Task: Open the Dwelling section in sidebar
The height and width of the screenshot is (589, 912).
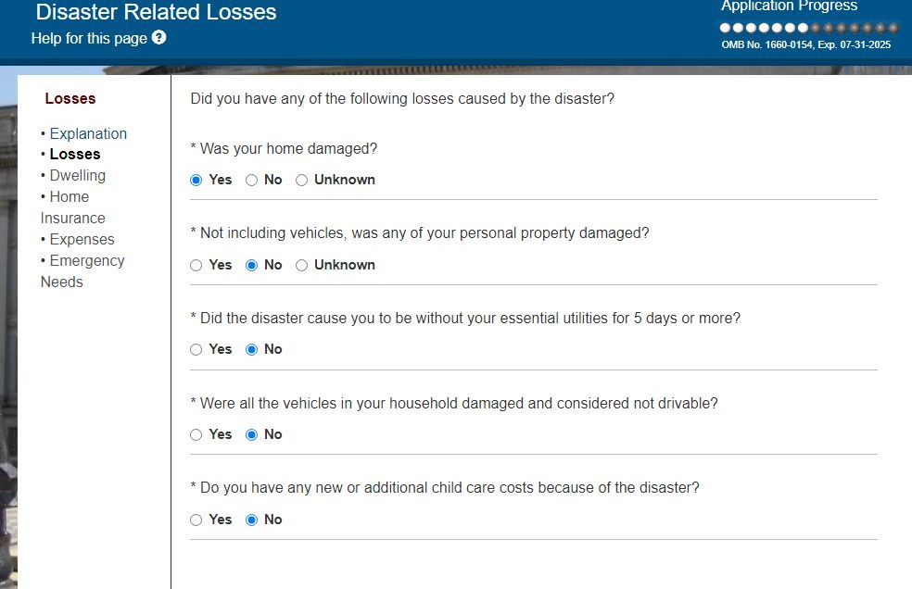Action: tap(78, 175)
